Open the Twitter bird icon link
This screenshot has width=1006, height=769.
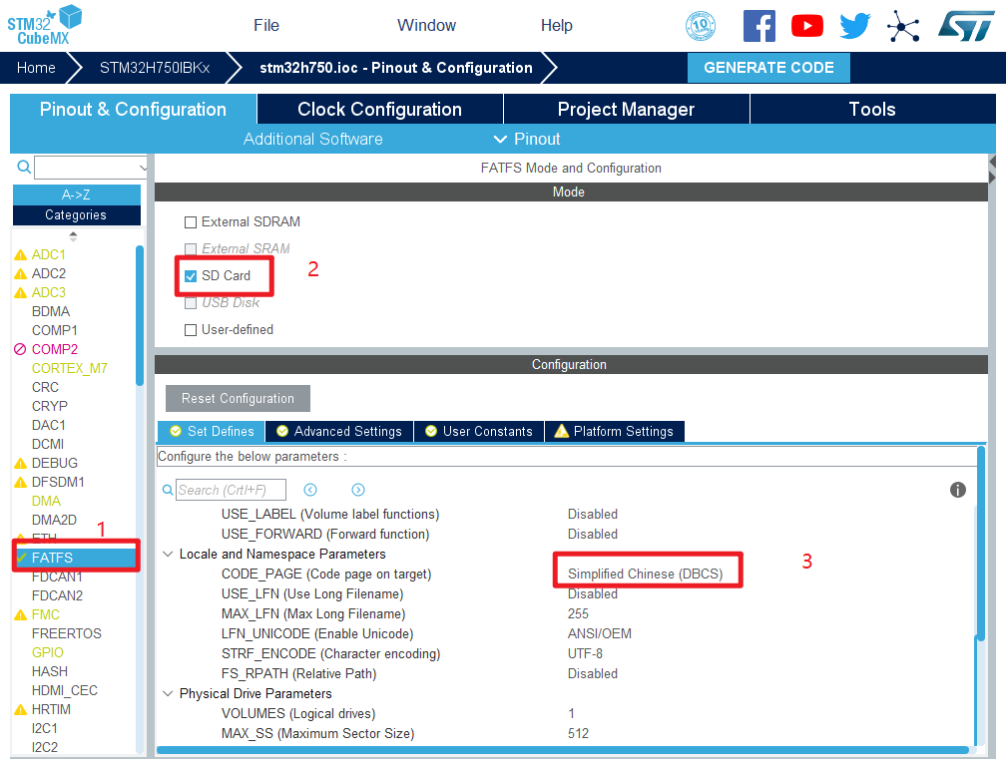854,26
